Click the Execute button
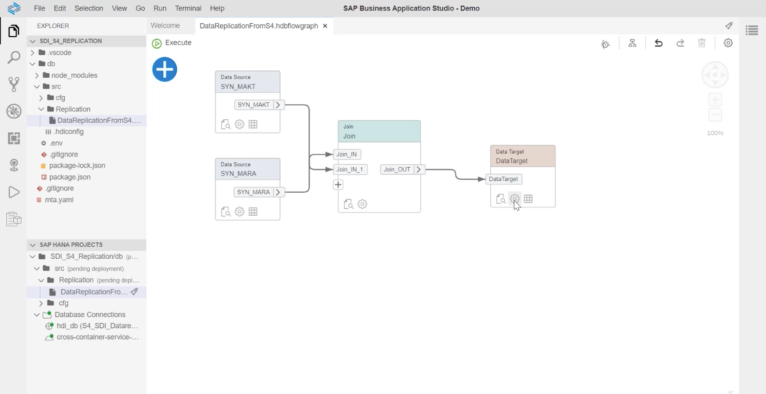Screen dimensions: 766x394 [x=172, y=43]
